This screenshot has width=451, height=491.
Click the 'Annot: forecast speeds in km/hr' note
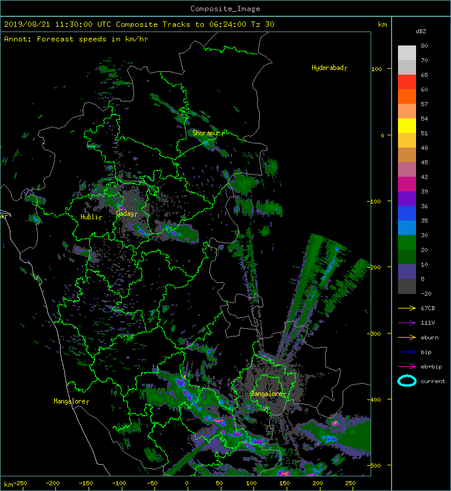76,39
